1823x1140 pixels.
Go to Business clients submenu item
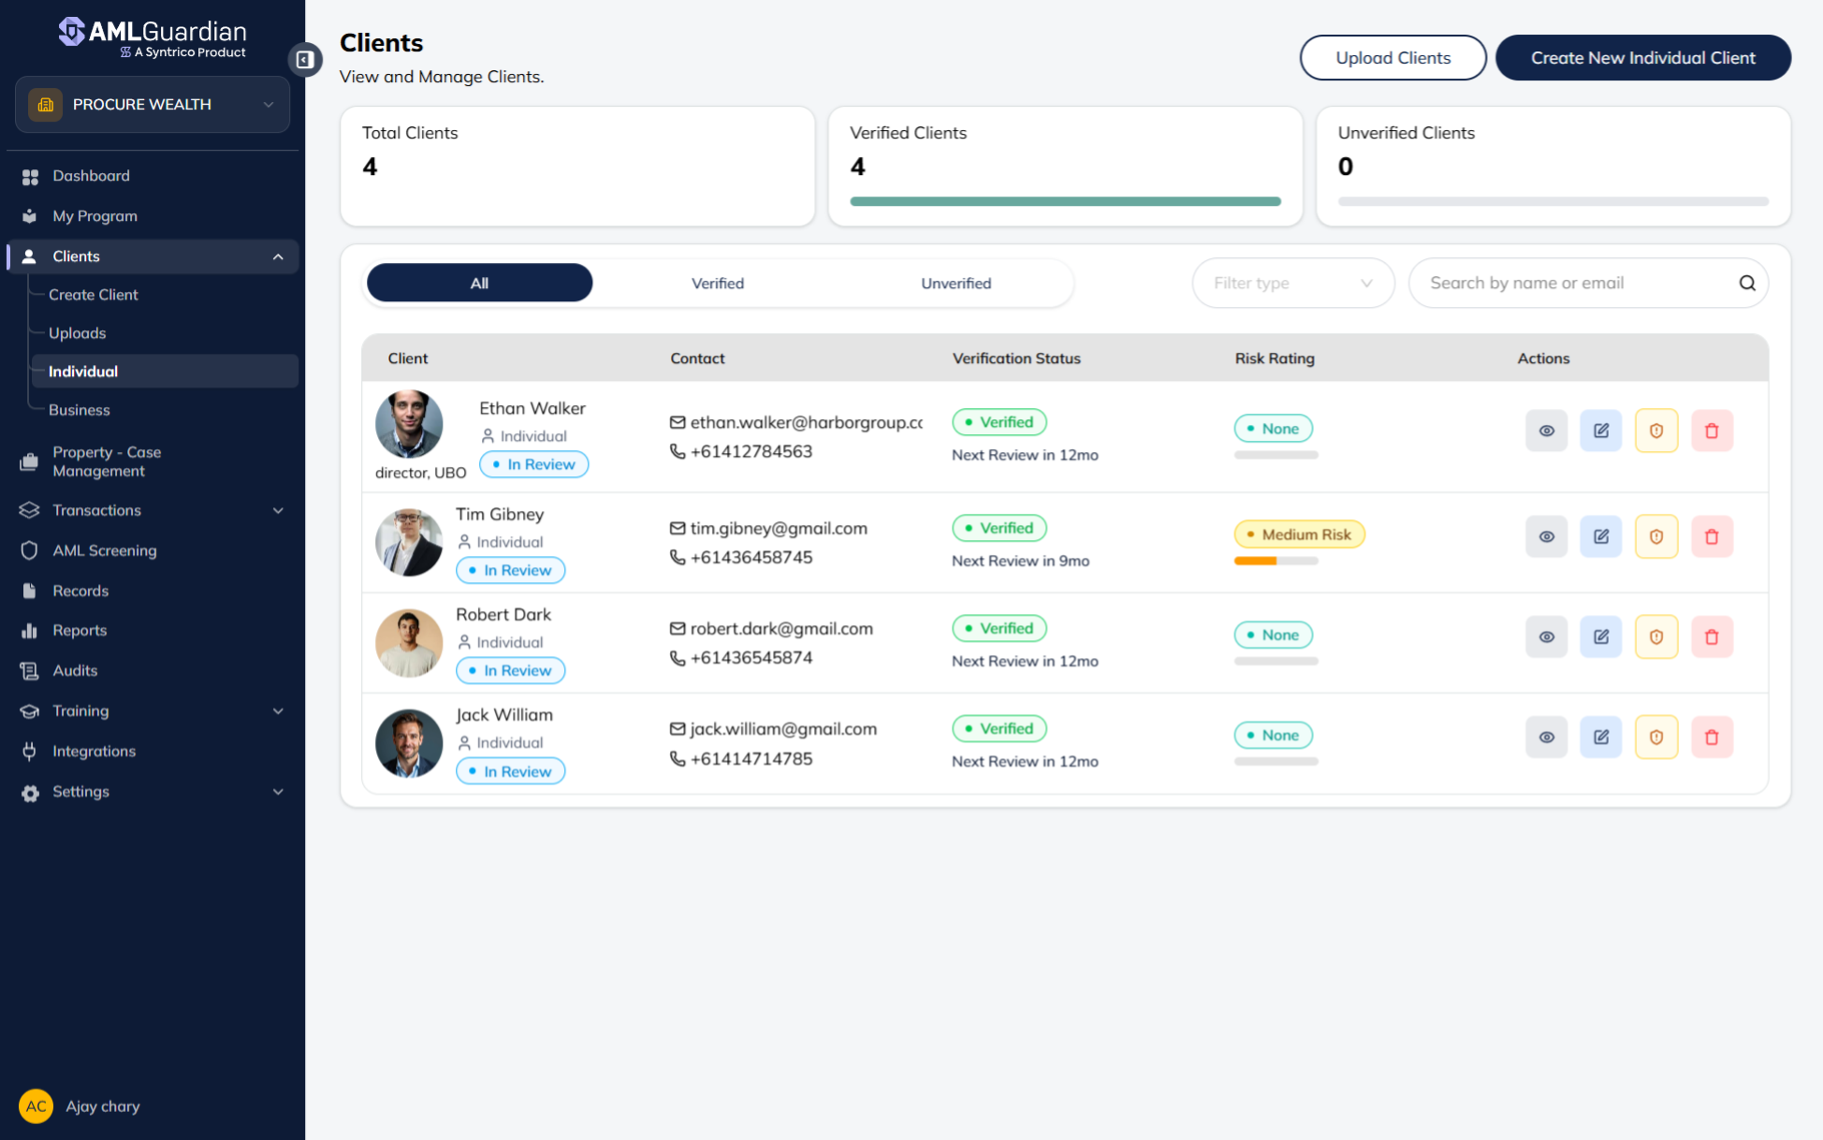[x=79, y=410]
